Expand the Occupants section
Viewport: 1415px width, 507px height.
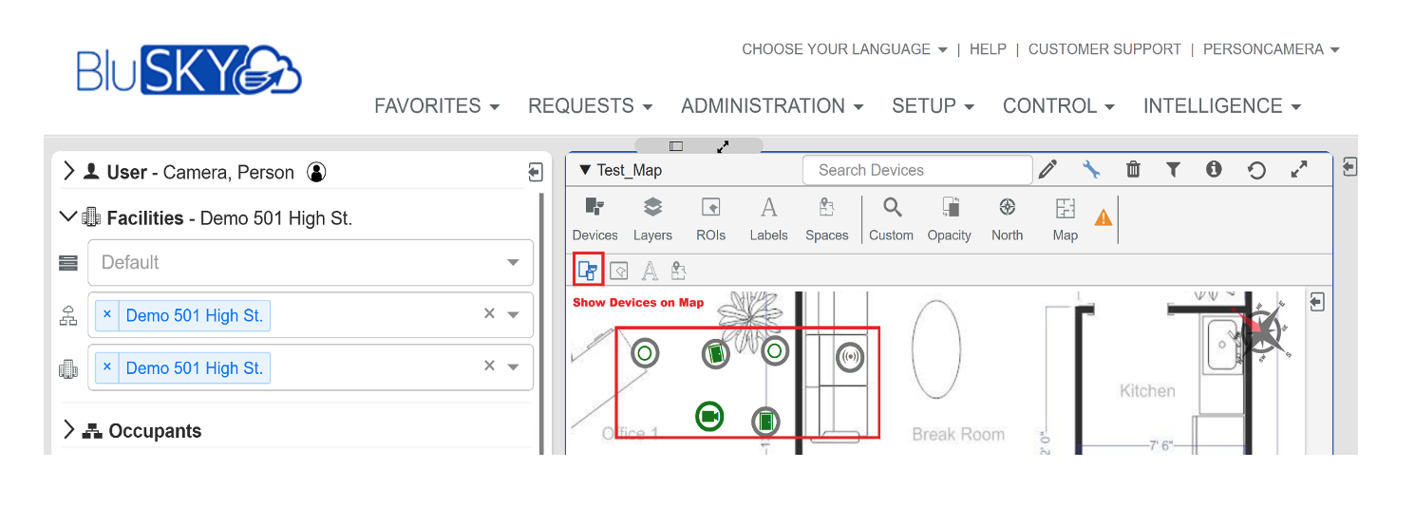click(x=68, y=430)
